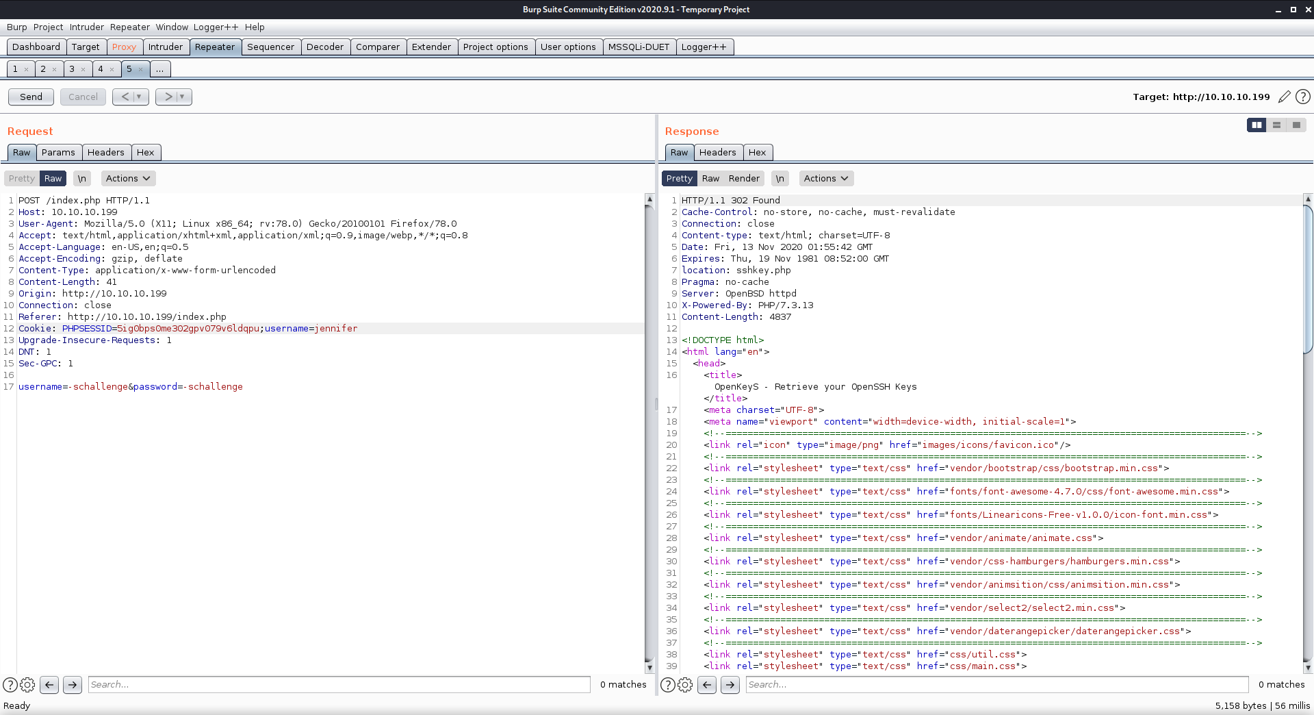The width and height of the screenshot is (1314, 715).
Task: Open Repeater help question mark icon
Action: tap(1303, 97)
